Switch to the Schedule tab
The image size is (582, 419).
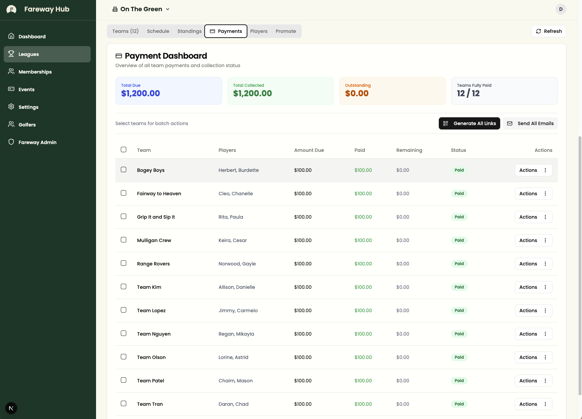pos(158,31)
